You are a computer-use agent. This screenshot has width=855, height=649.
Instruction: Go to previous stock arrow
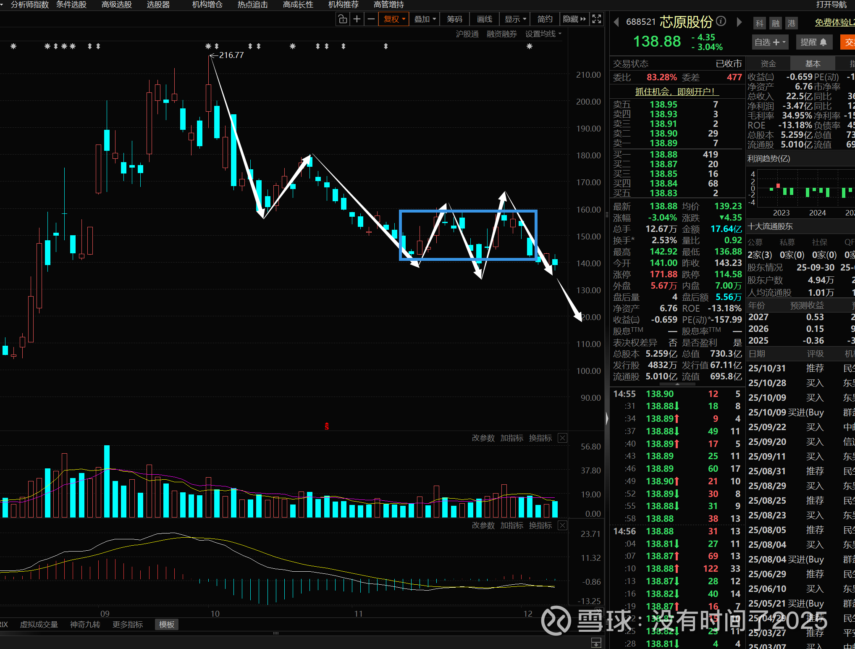coord(616,22)
